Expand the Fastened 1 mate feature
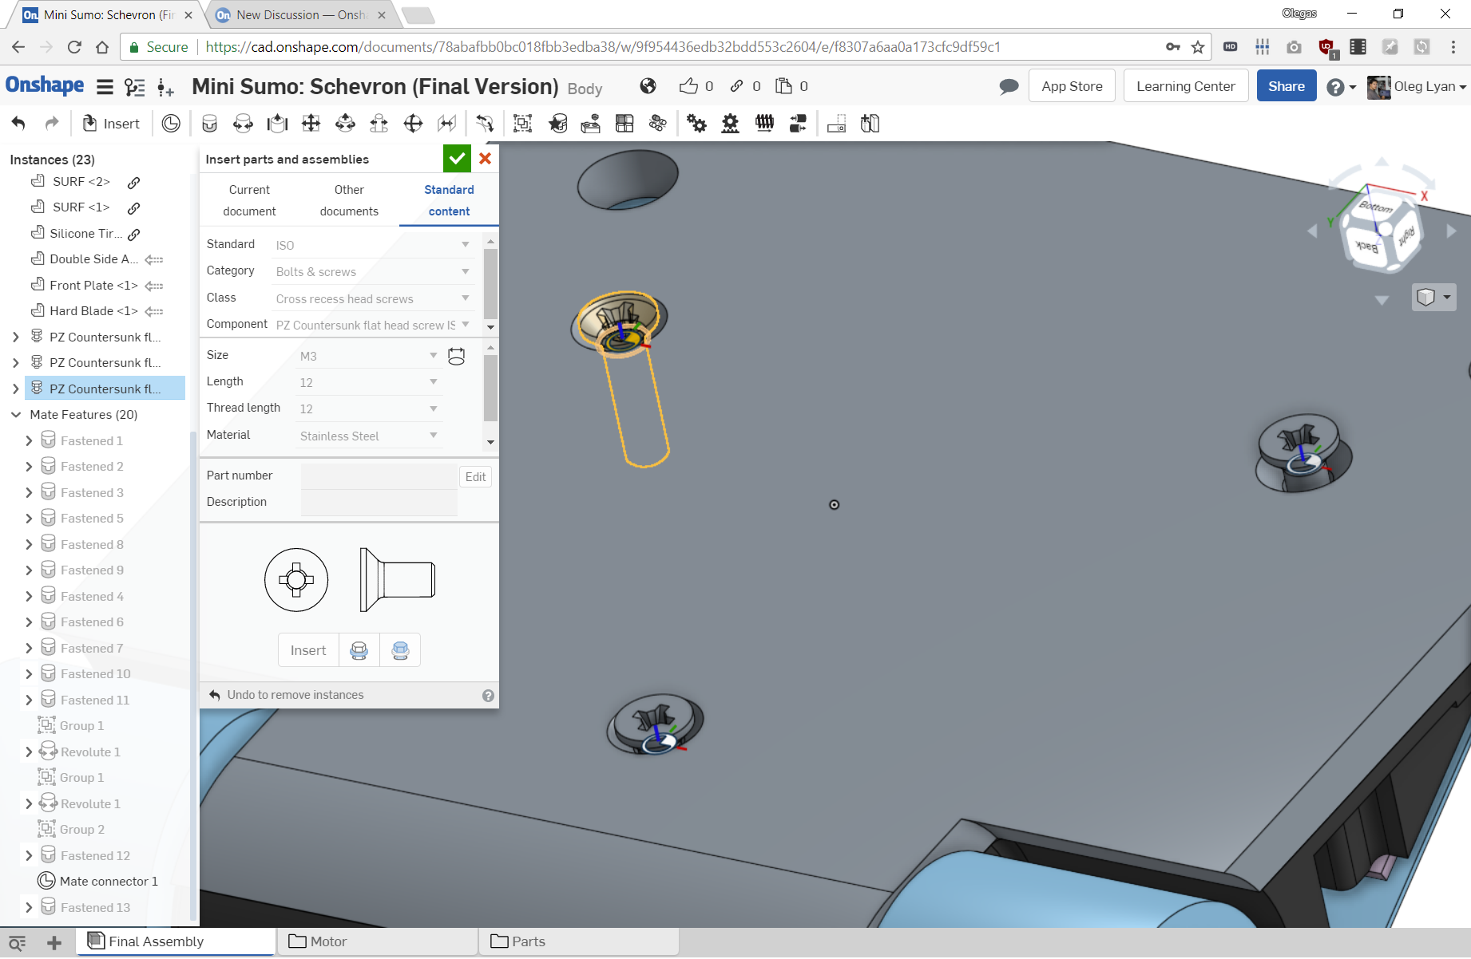Viewport: 1471px width, 959px height. tap(29, 441)
